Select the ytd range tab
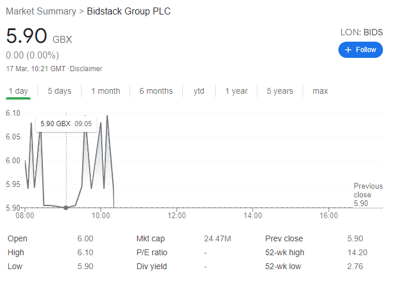This screenshot has height=283, width=398. 199,91
